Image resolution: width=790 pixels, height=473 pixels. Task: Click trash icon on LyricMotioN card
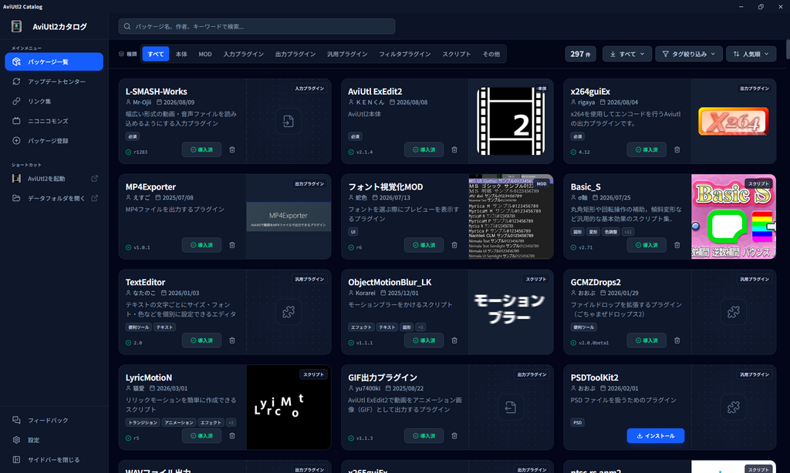(232, 436)
